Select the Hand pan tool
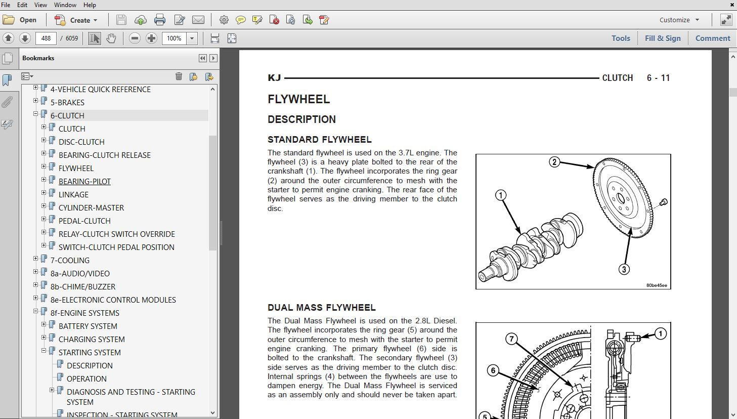 pyautogui.click(x=111, y=38)
